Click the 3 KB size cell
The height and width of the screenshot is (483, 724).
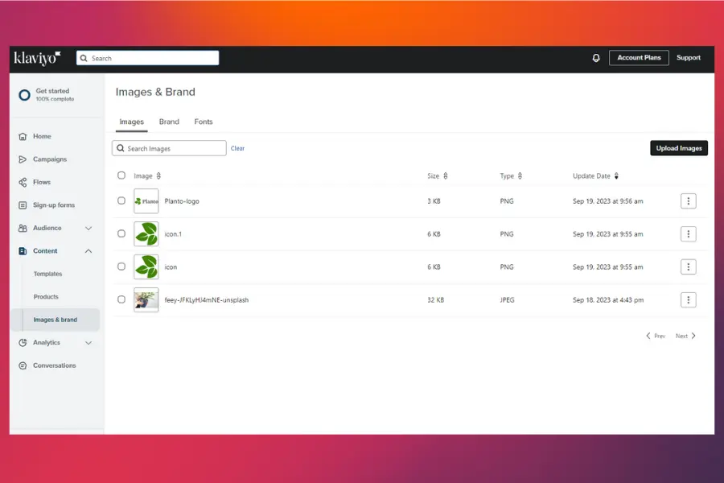click(434, 201)
